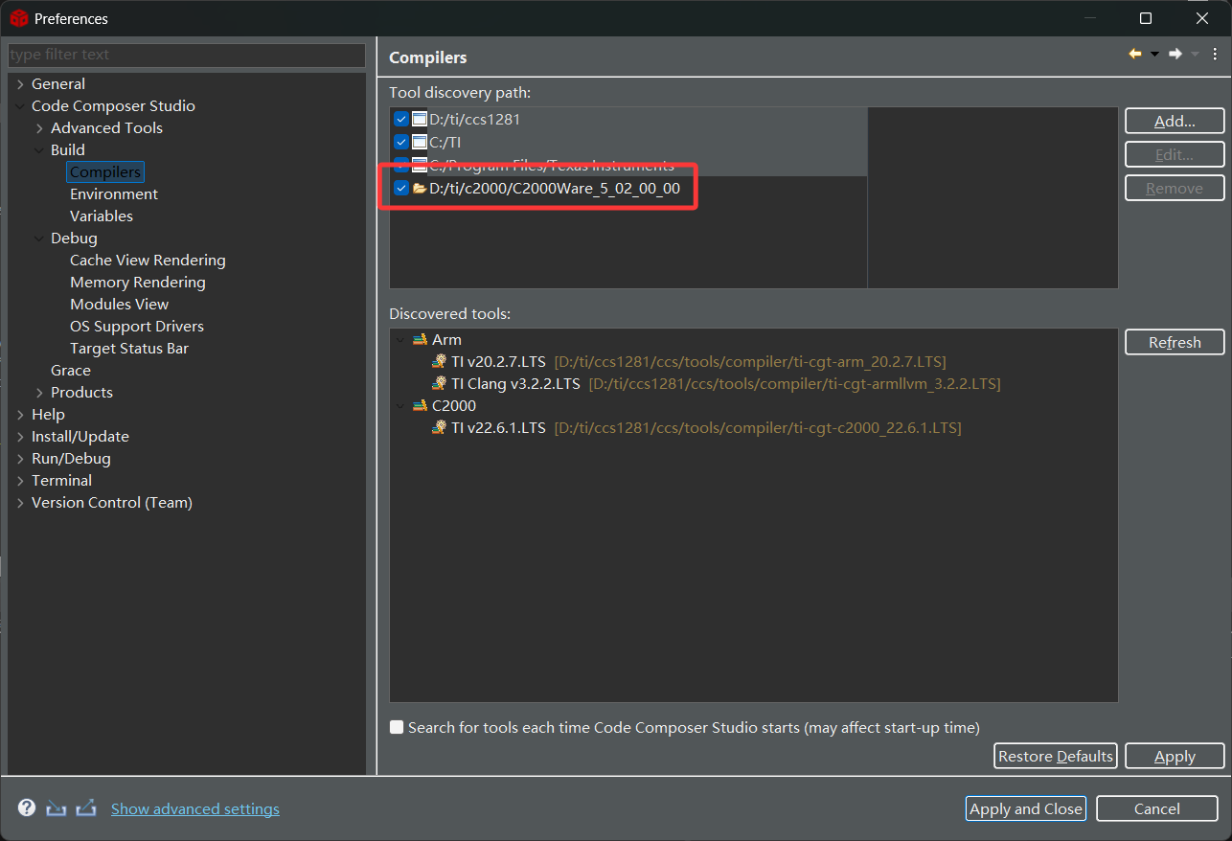The height and width of the screenshot is (841, 1232).
Task: Open the Environment preference page
Action: (x=114, y=194)
